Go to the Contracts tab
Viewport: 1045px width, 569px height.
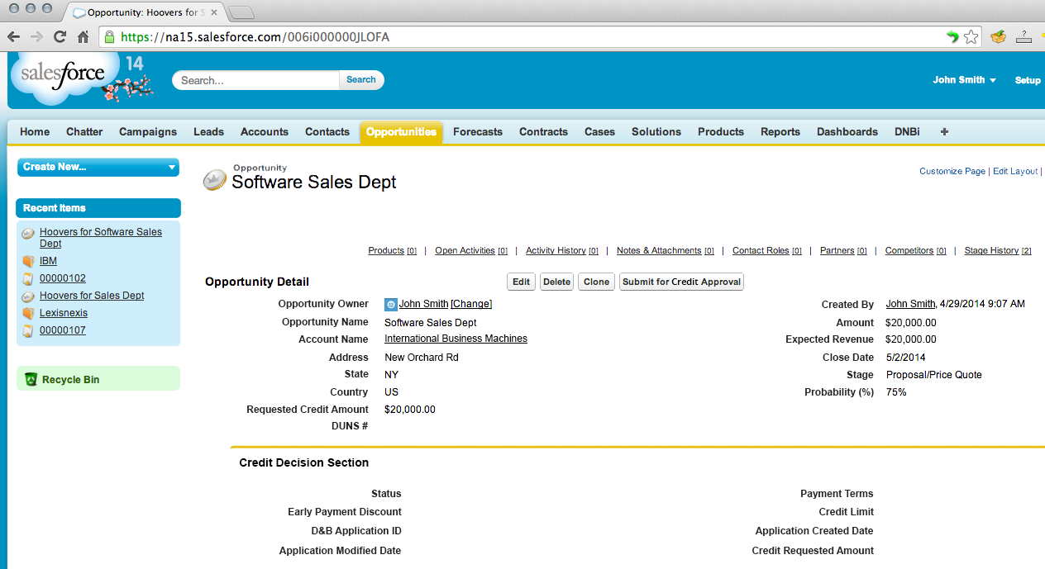[543, 132]
